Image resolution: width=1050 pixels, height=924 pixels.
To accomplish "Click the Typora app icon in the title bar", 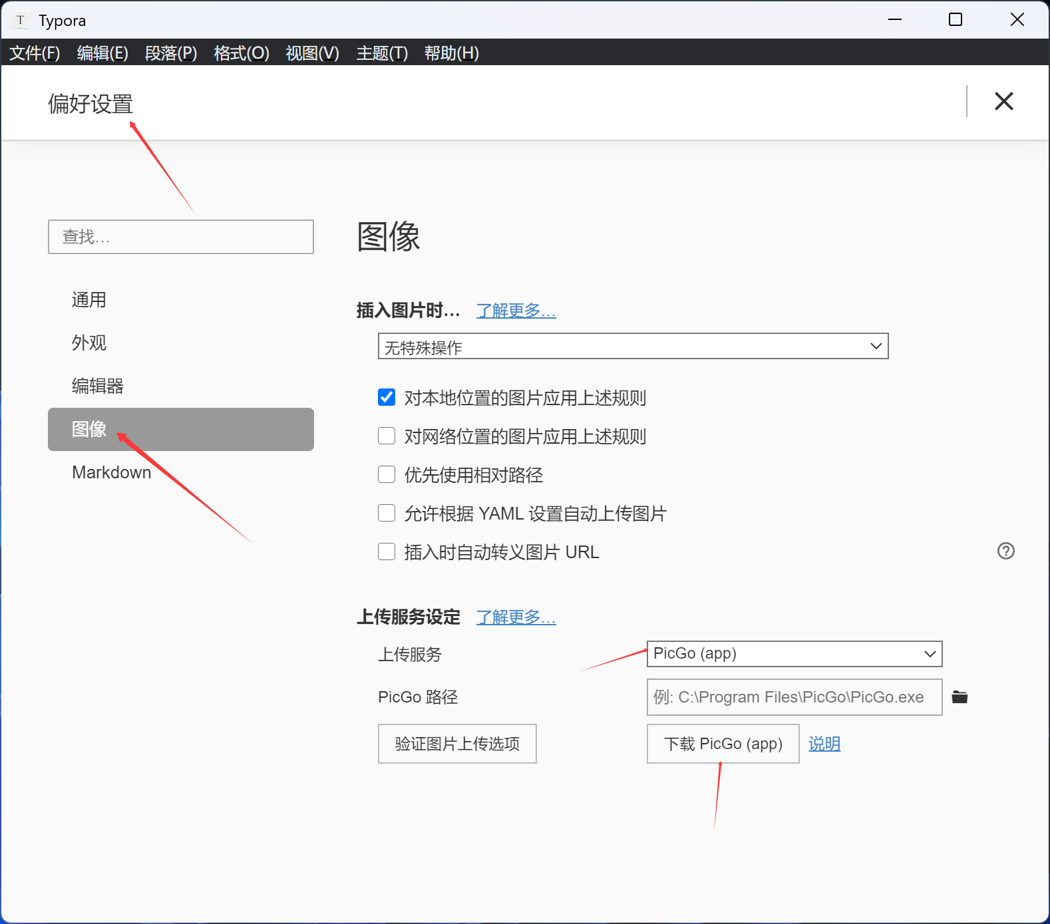I will [21, 20].
